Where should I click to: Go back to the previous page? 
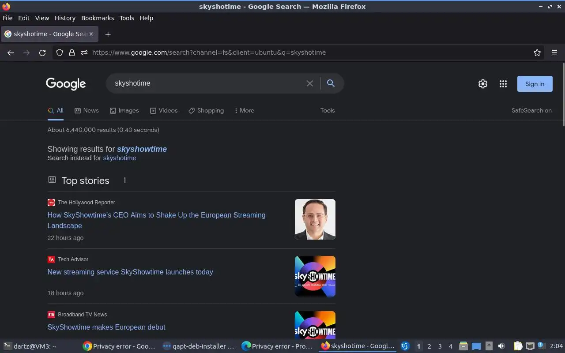pos(11,53)
